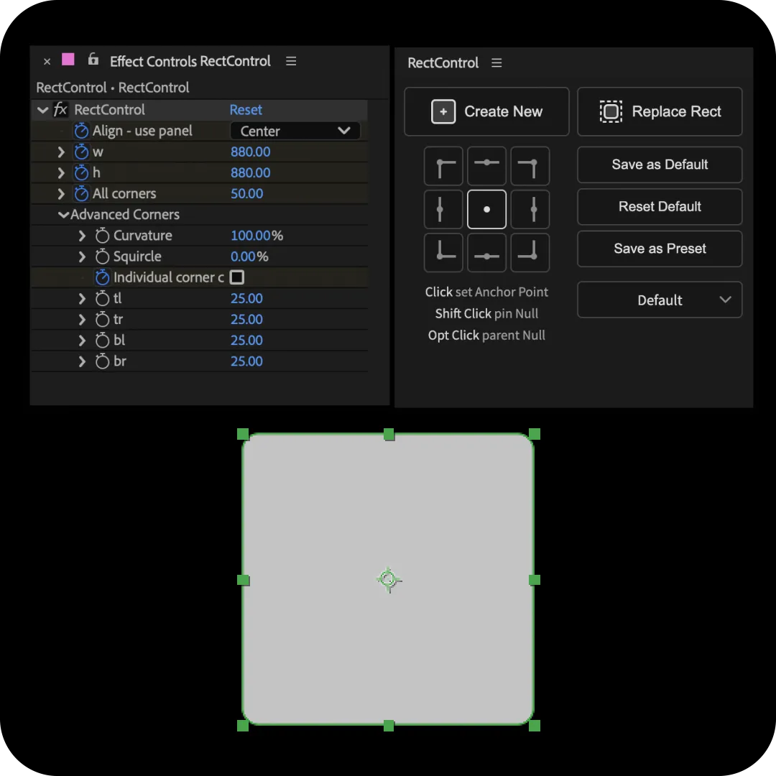776x776 pixels.
Task: Click the w value 880.00
Action: click(251, 152)
